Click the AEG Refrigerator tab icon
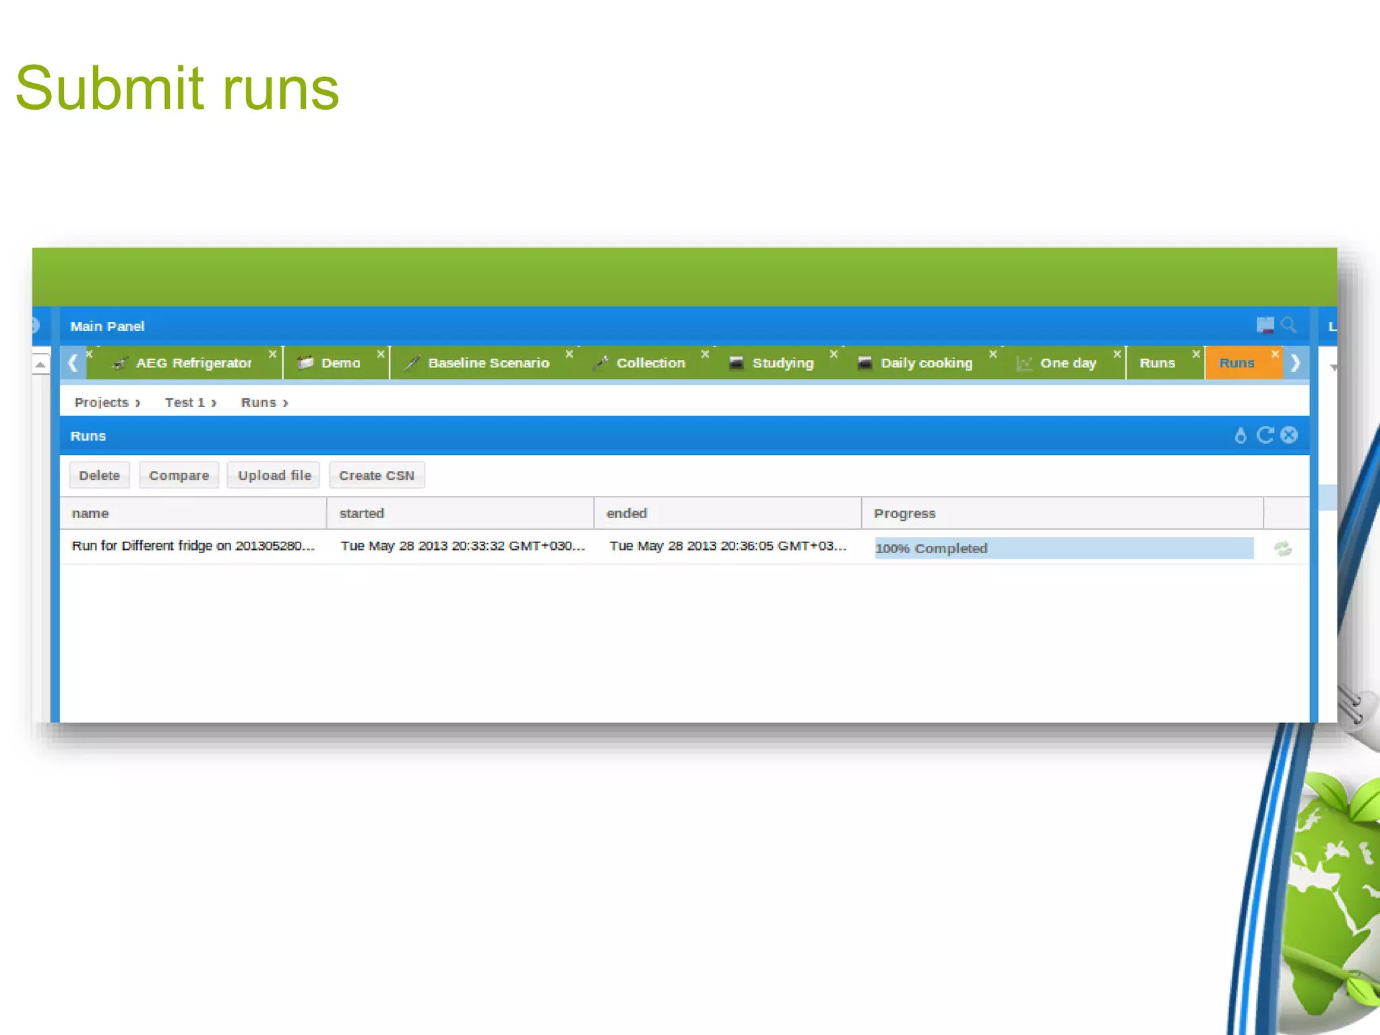 tap(120, 363)
